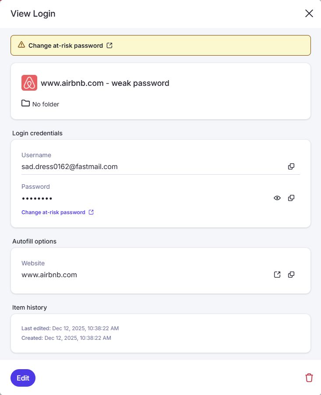Click the Airbnb logo icon
This screenshot has height=395, width=321.
point(29,82)
